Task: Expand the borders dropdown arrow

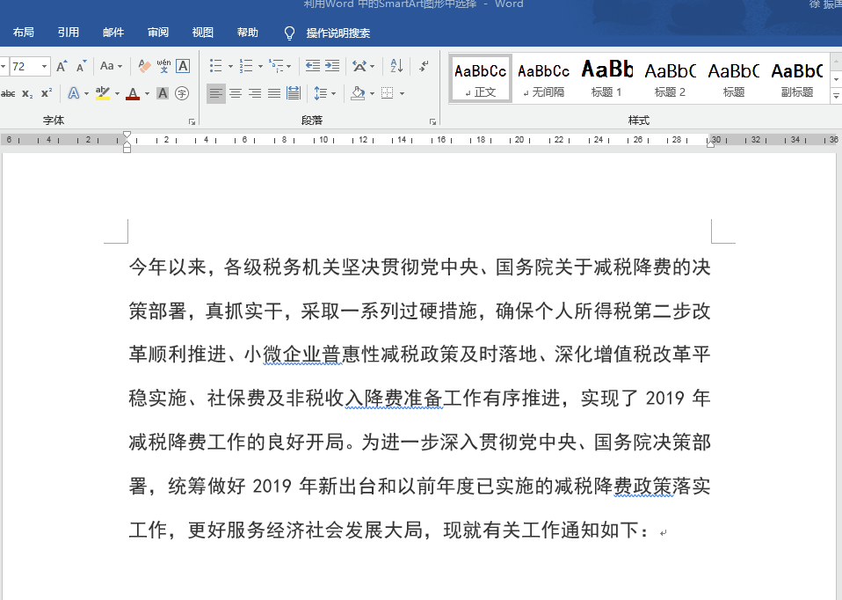Action: click(x=402, y=94)
